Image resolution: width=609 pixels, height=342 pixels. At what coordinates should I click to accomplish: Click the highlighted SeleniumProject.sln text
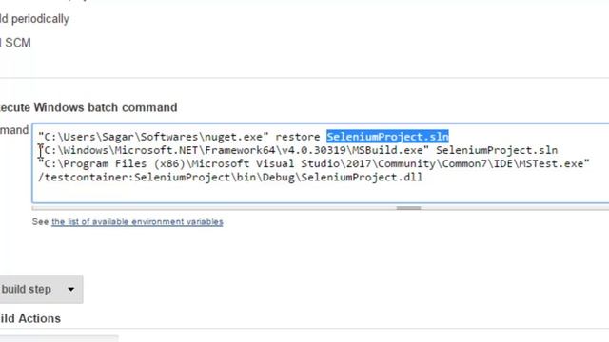[x=387, y=137]
